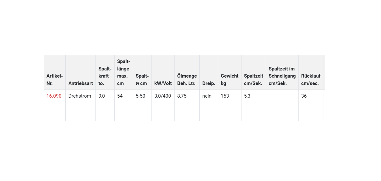Click the nein cell under Dreip.
Image resolution: width=381 pixels, height=181 pixels.
(x=207, y=96)
